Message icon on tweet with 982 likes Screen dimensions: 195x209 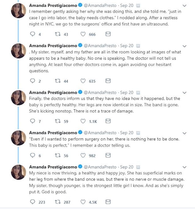(x=108, y=155)
